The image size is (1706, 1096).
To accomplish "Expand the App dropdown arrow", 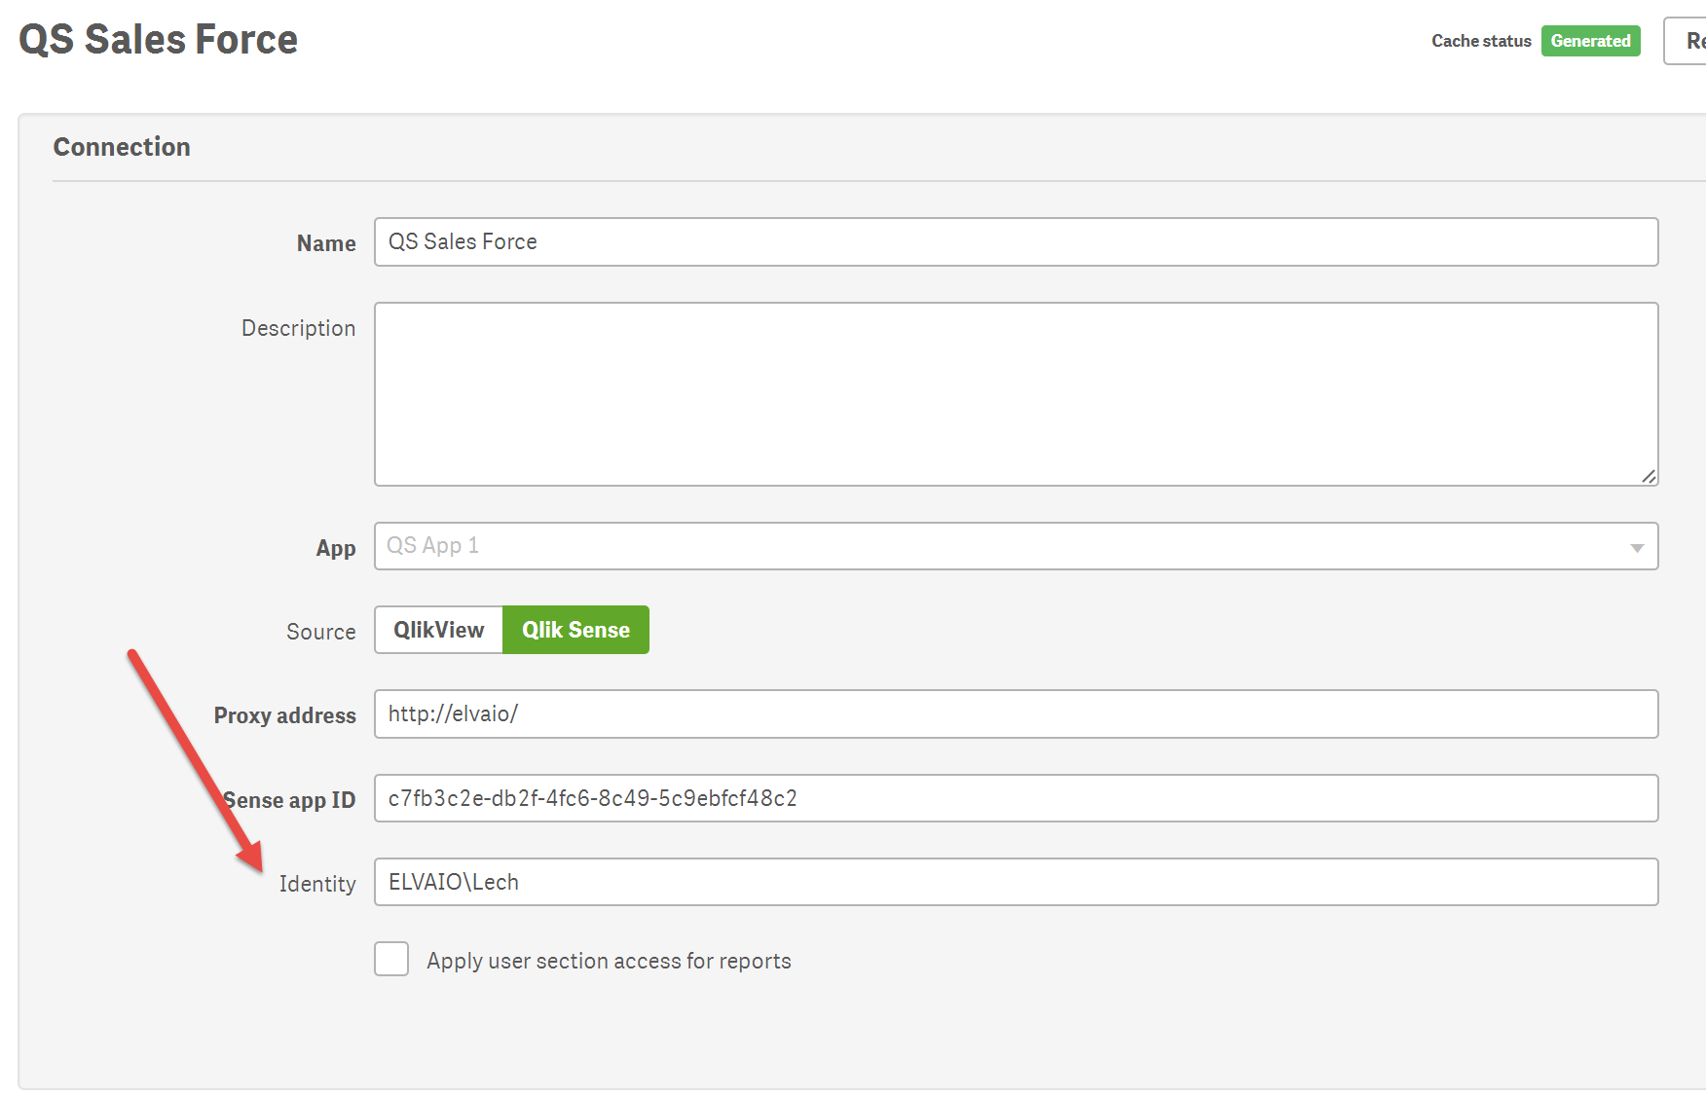I will coord(1637,548).
